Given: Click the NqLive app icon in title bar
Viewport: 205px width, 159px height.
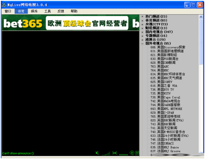Looking at the screenshot, I should coord(4,5).
